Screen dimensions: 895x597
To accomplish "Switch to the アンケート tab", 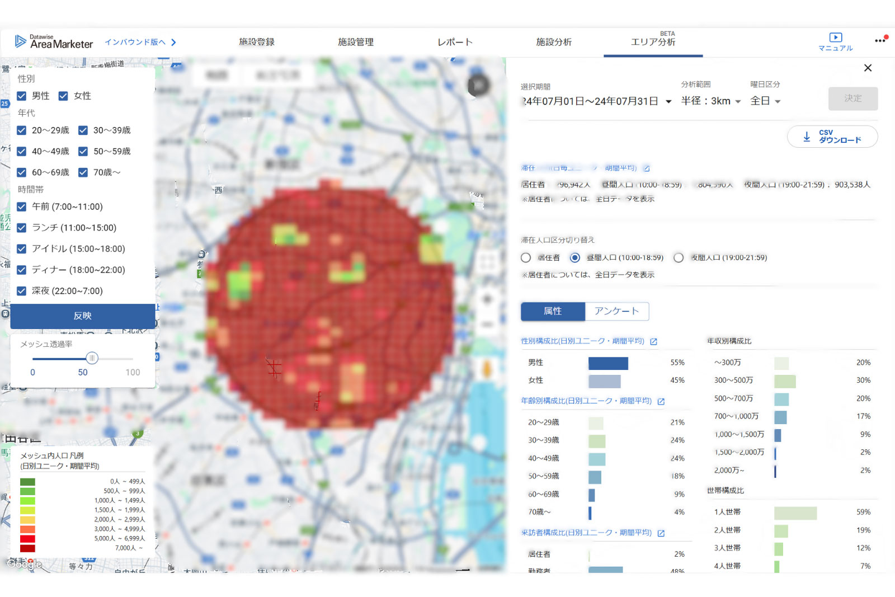I will pyautogui.click(x=617, y=311).
